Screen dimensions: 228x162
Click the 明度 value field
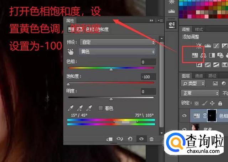click(x=149, y=91)
